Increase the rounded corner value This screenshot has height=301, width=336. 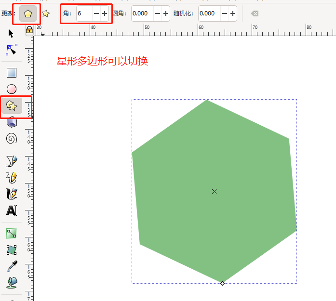pos(166,13)
